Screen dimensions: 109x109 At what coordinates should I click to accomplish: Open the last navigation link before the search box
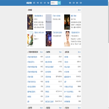(48, 3)
